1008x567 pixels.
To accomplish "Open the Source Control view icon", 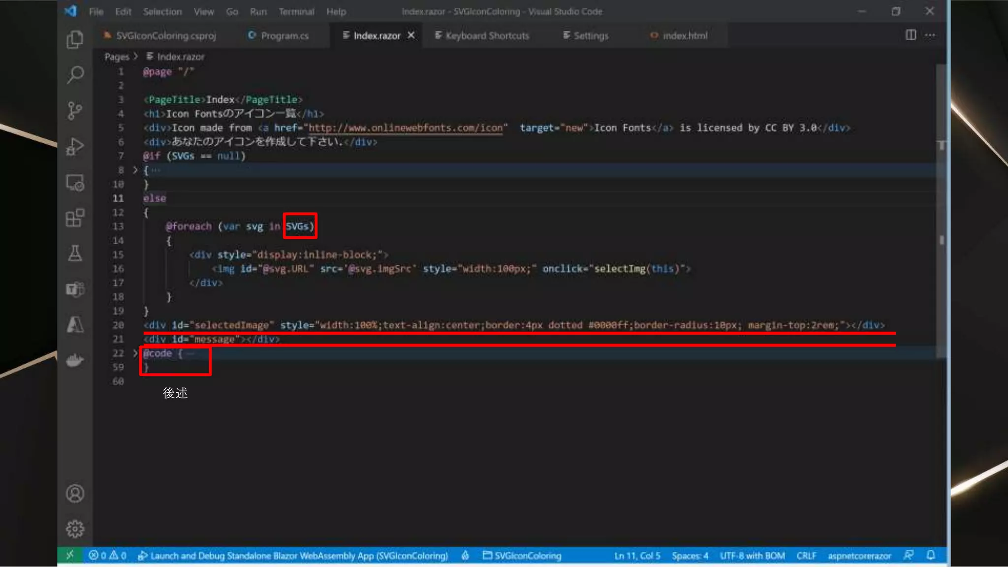I will (75, 111).
